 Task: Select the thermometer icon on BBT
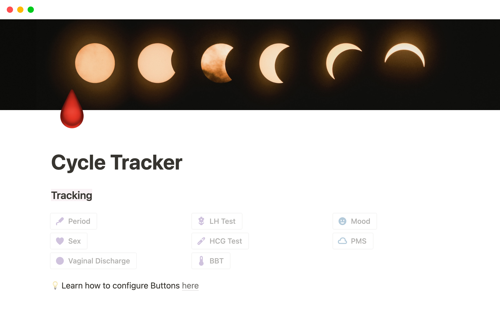[x=201, y=261]
